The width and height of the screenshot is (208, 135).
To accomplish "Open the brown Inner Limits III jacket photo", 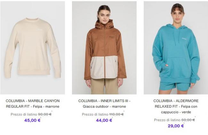I will coord(104,48).
